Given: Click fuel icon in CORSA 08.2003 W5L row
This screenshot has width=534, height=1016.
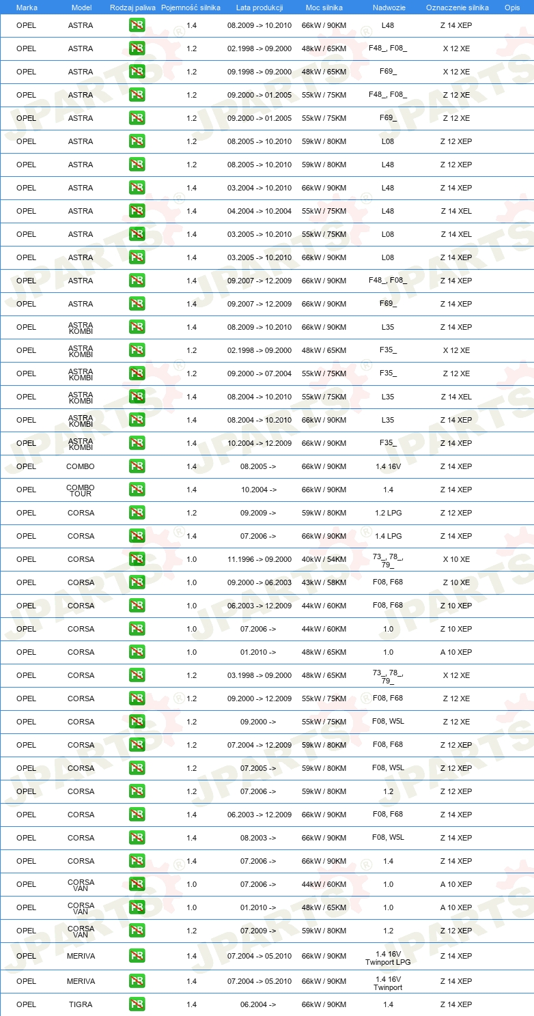Looking at the screenshot, I should (137, 838).
